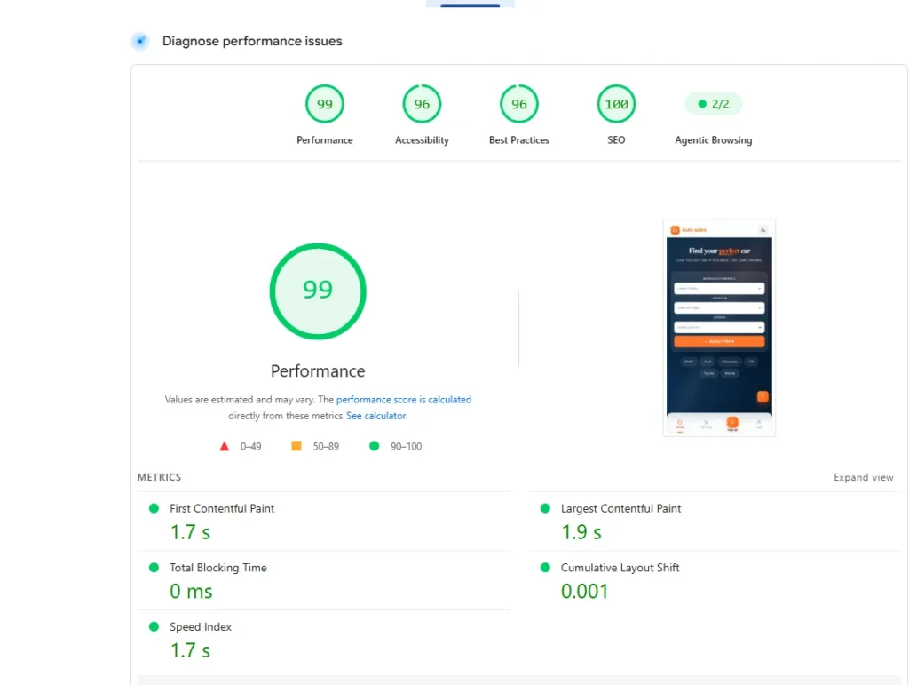Click Apply Filters button in the screenshot thumbnail
Screen dimensions: 909x685
coord(719,342)
